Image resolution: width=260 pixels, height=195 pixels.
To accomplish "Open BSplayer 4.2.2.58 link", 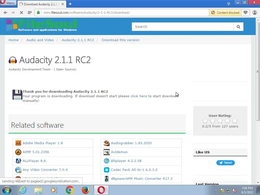I will coord(126,161).
